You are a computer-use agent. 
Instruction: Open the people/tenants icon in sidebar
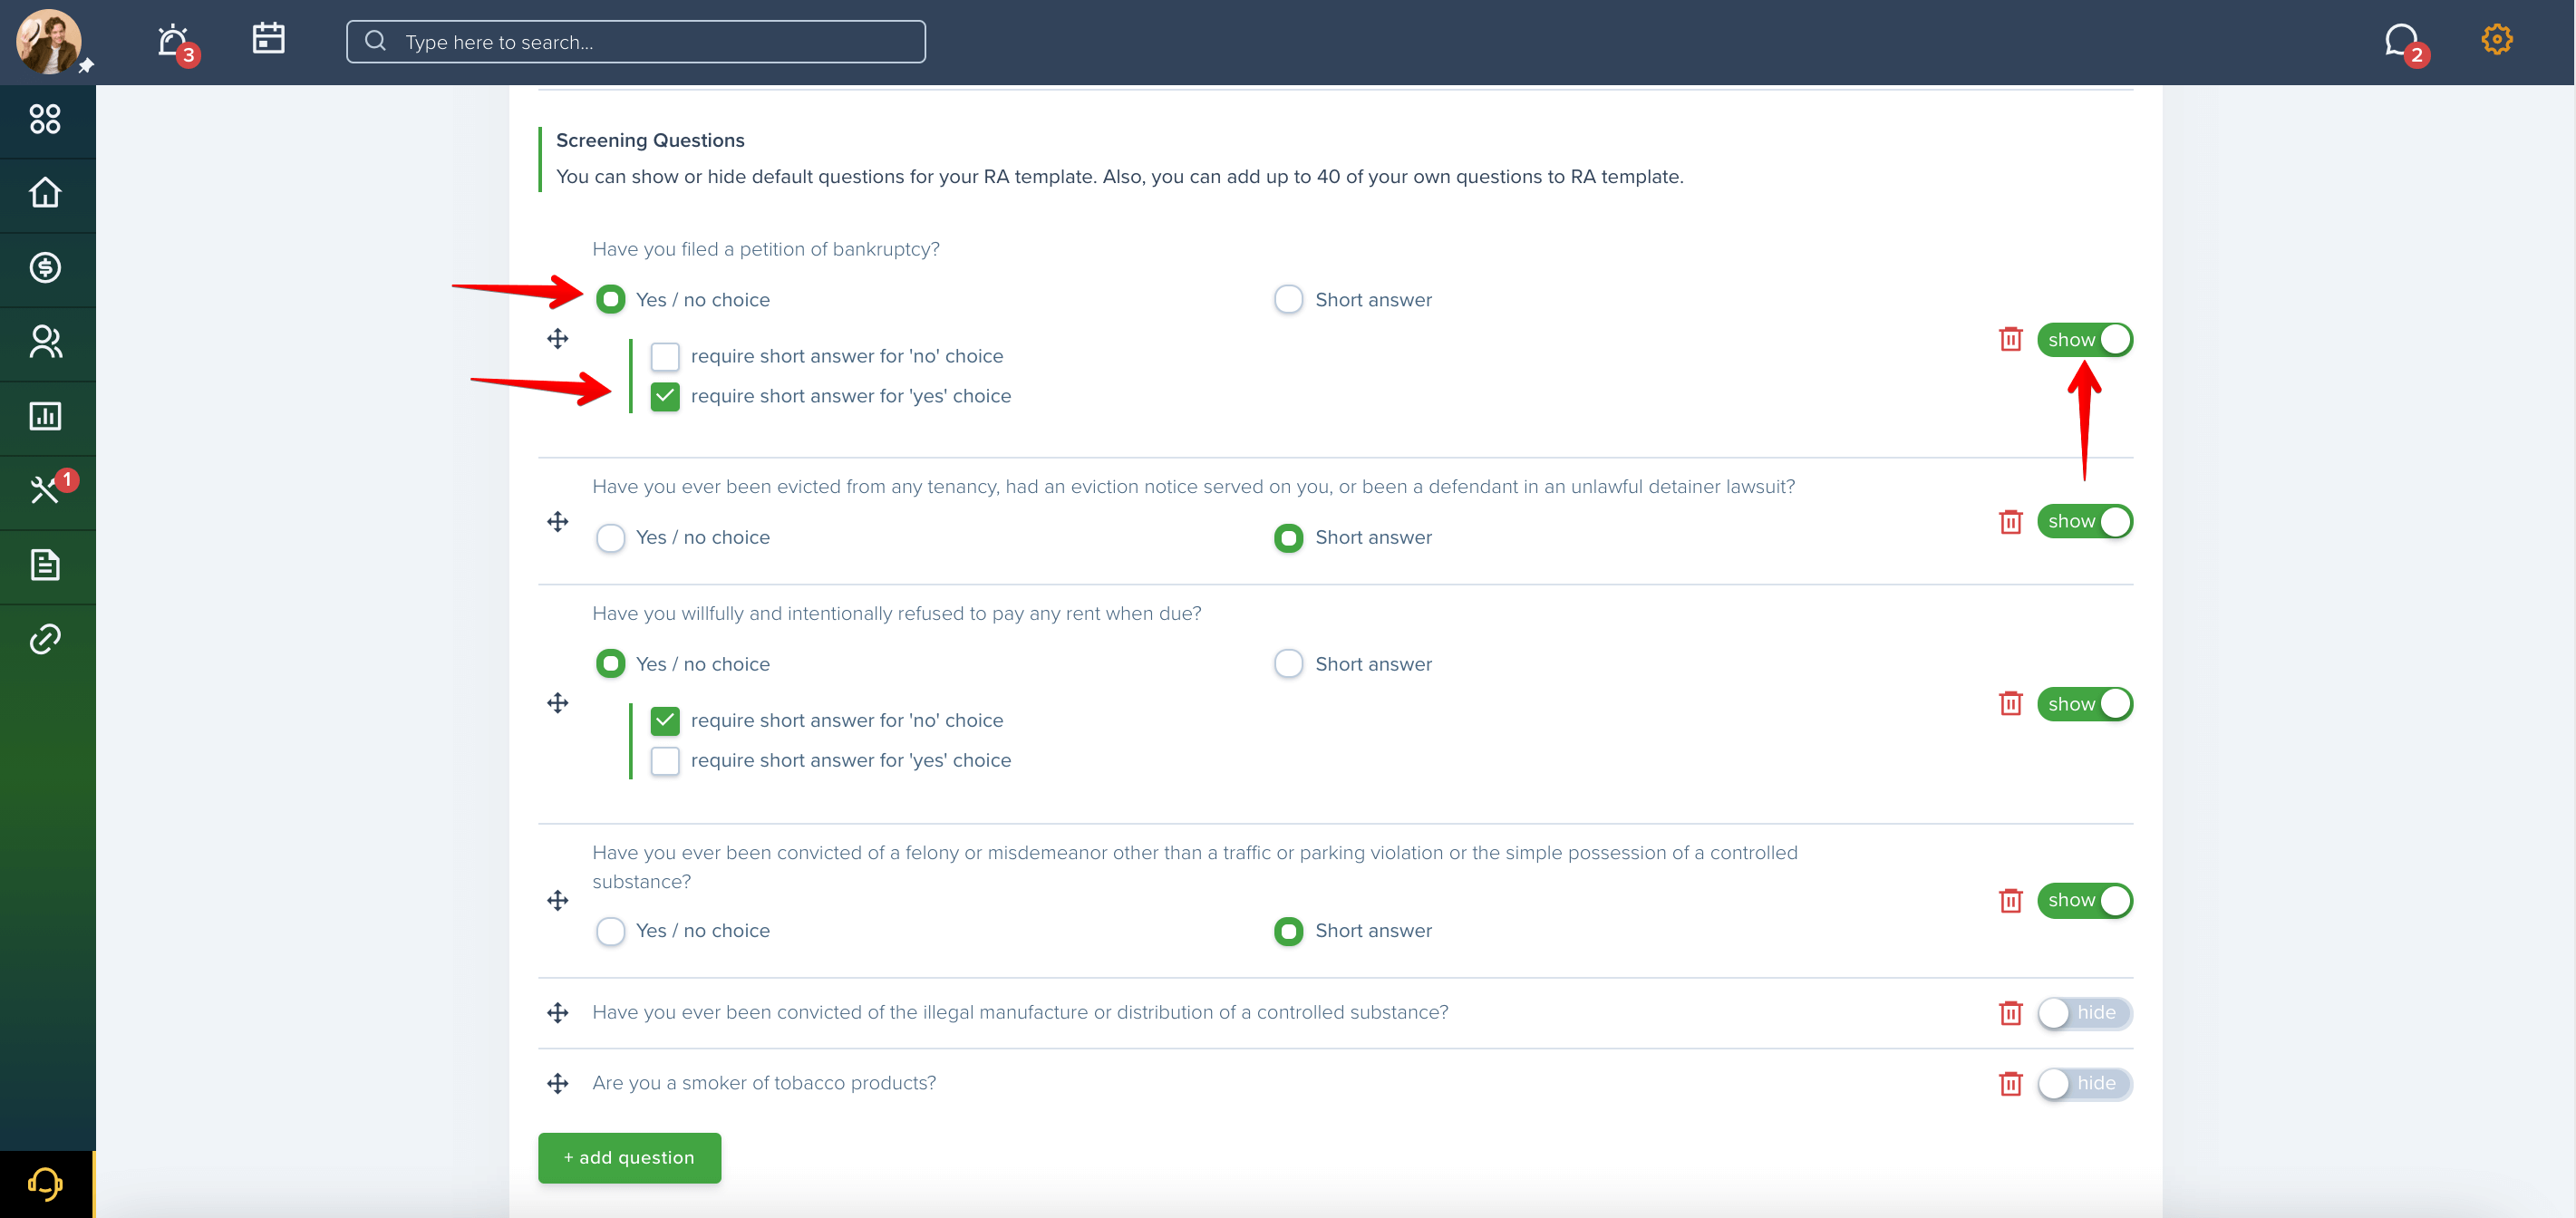pyautogui.click(x=45, y=342)
